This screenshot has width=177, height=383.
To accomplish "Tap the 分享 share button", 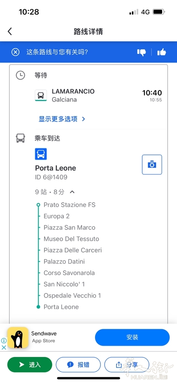I will (127, 365).
